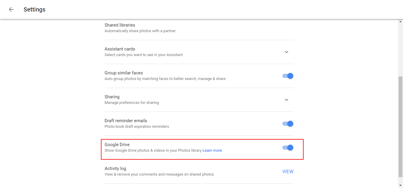Turn off the Google Drive toggle

[288, 148]
